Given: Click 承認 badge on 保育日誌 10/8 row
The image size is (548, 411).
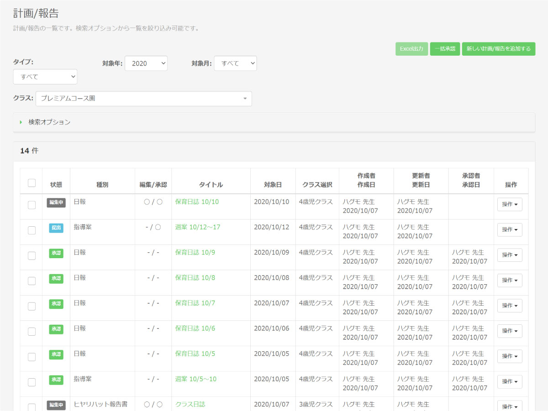Looking at the screenshot, I should (x=56, y=279).
